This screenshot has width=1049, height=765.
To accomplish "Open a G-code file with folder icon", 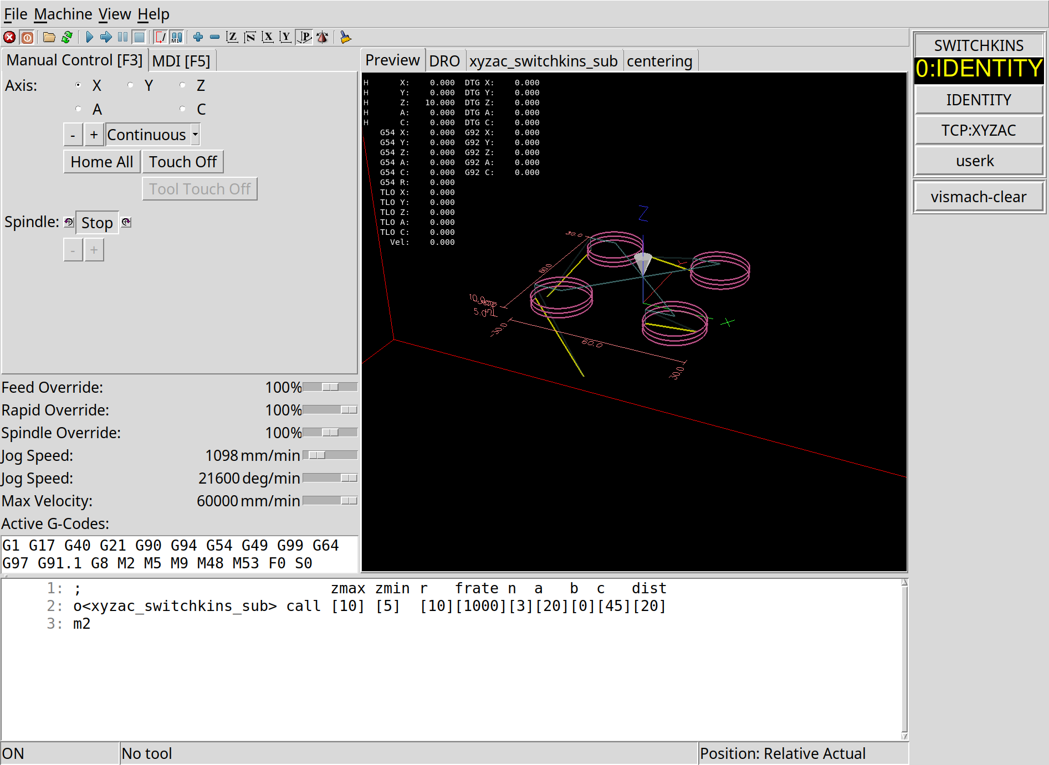I will (x=49, y=37).
